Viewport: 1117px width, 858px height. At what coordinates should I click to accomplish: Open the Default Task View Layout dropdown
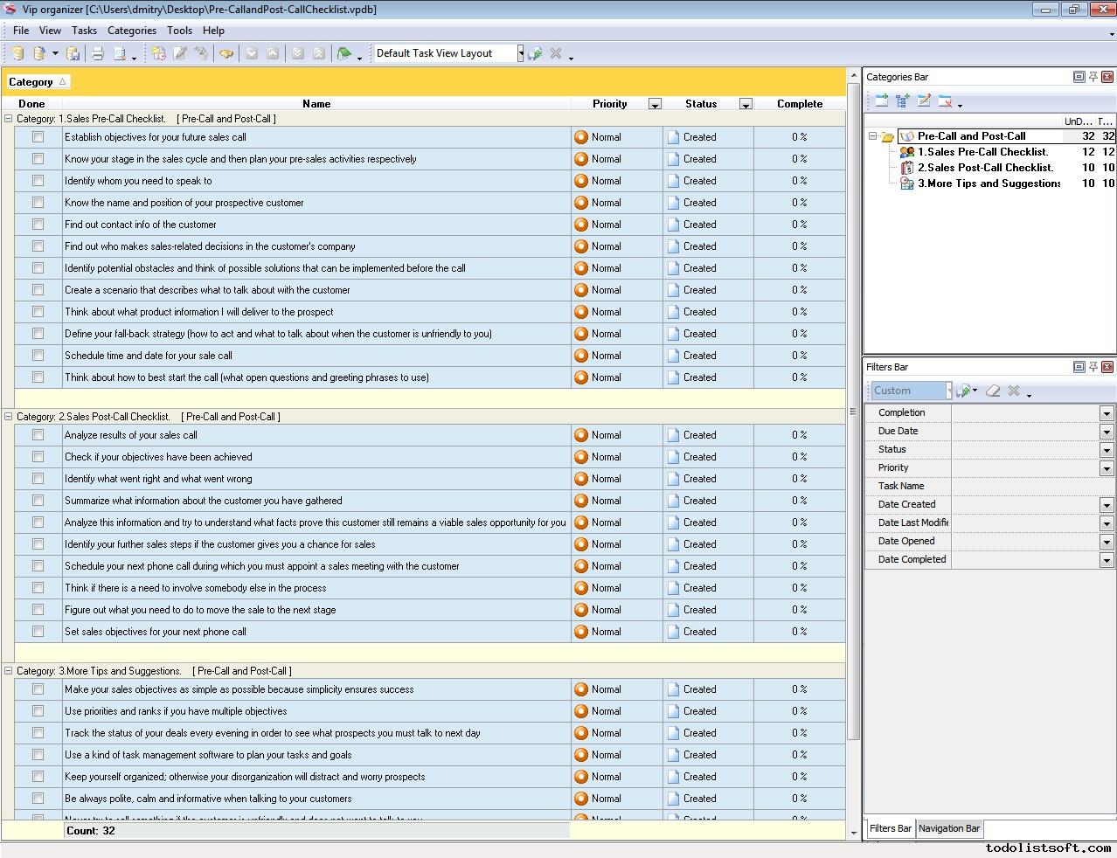pyautogui.click(x=520, y=54)
